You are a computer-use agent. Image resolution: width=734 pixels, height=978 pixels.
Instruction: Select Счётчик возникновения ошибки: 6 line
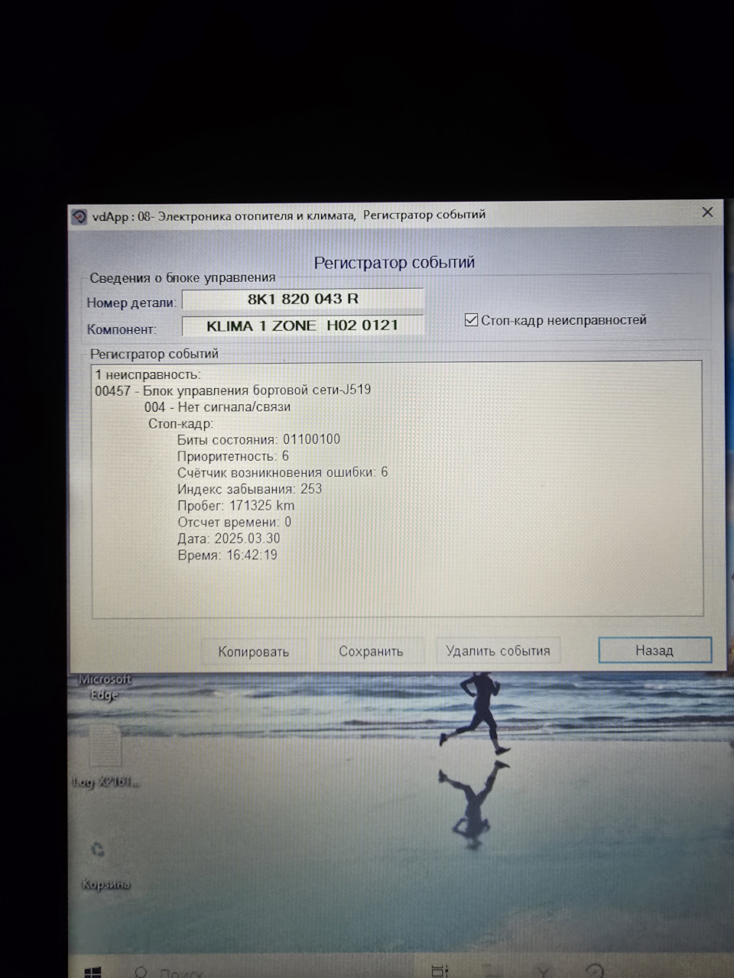tap(282, 472)
